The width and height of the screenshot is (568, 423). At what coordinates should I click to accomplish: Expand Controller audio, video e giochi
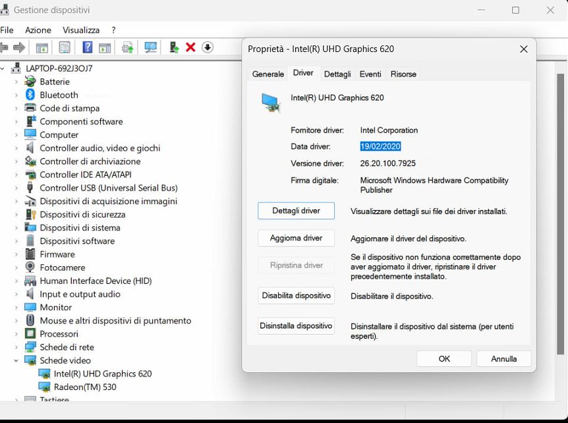[x=16, y=148]
